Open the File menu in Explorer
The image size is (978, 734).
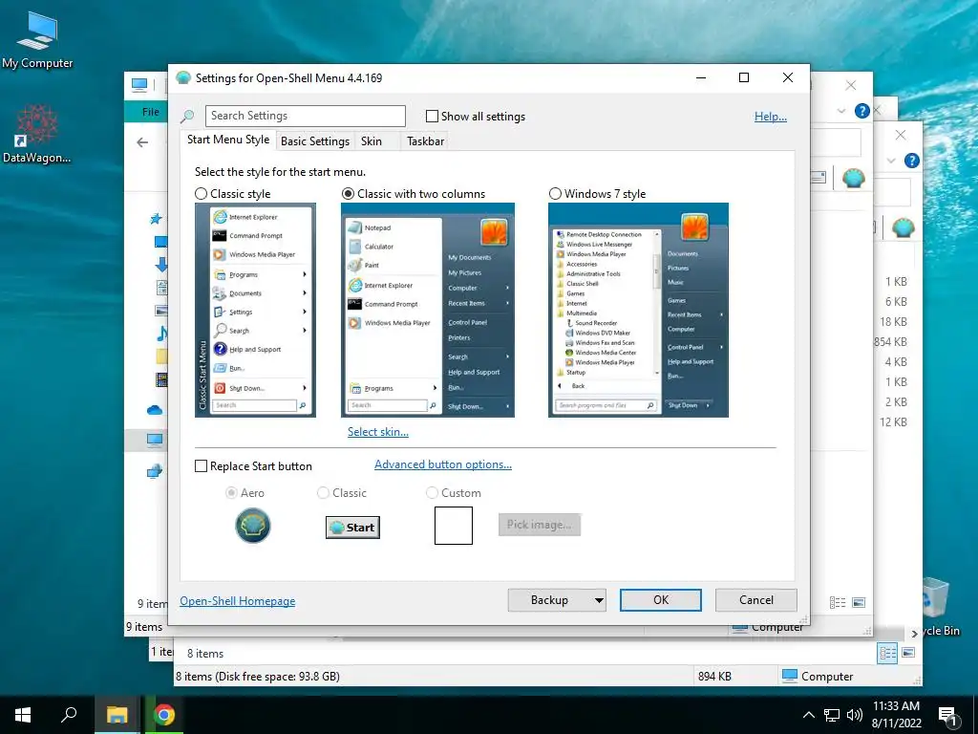tap(150, 112)
